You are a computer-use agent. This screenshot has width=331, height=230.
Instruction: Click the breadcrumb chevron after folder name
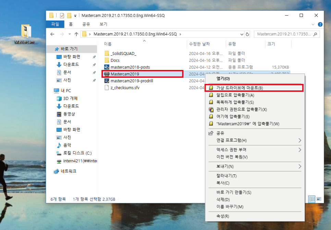pyautogui.click(x=180, y=34)
